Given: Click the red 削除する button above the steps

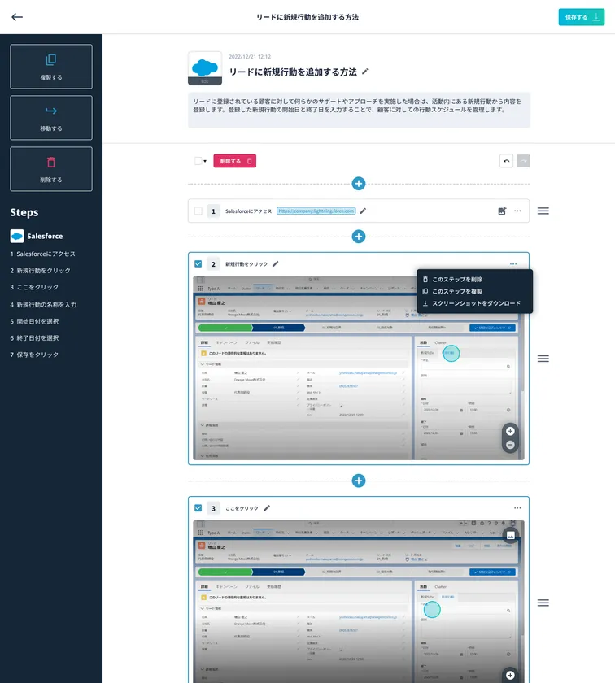Looking at the screenshot, I should [x=234, y=161].
